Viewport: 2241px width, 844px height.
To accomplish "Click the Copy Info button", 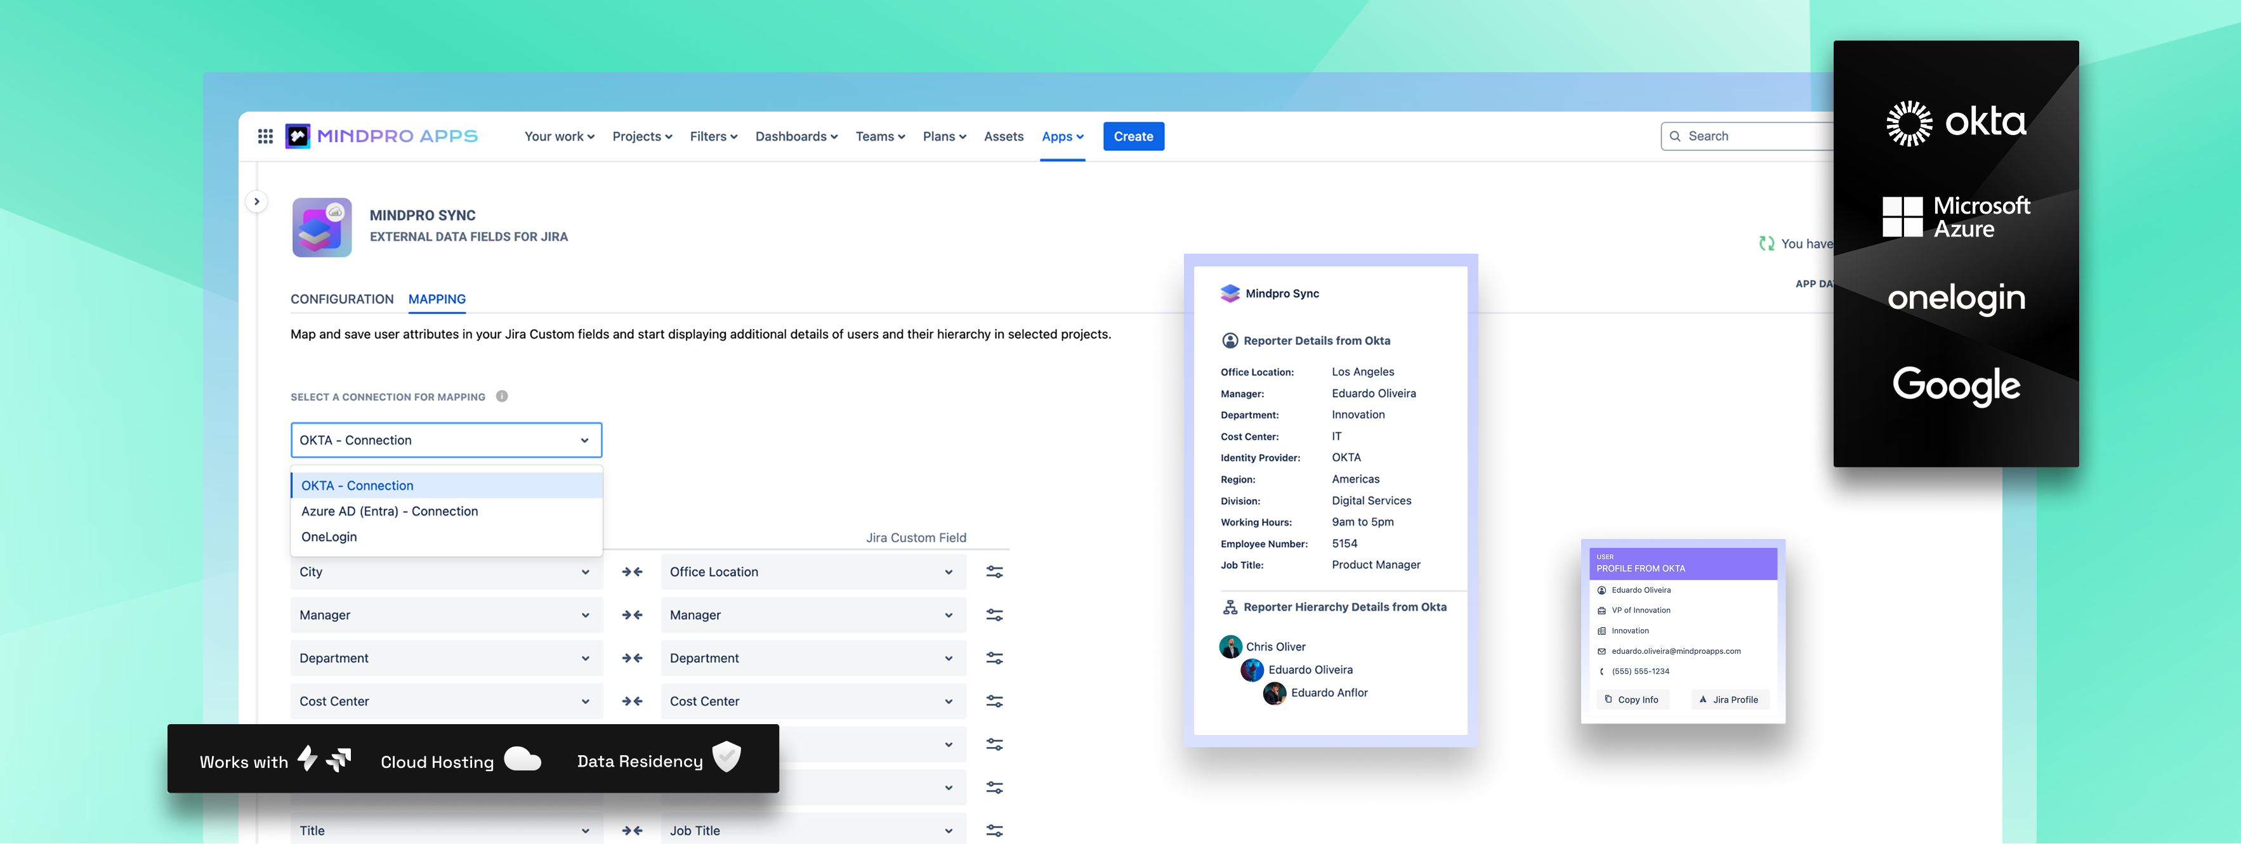I will (x=1632, y=699).
